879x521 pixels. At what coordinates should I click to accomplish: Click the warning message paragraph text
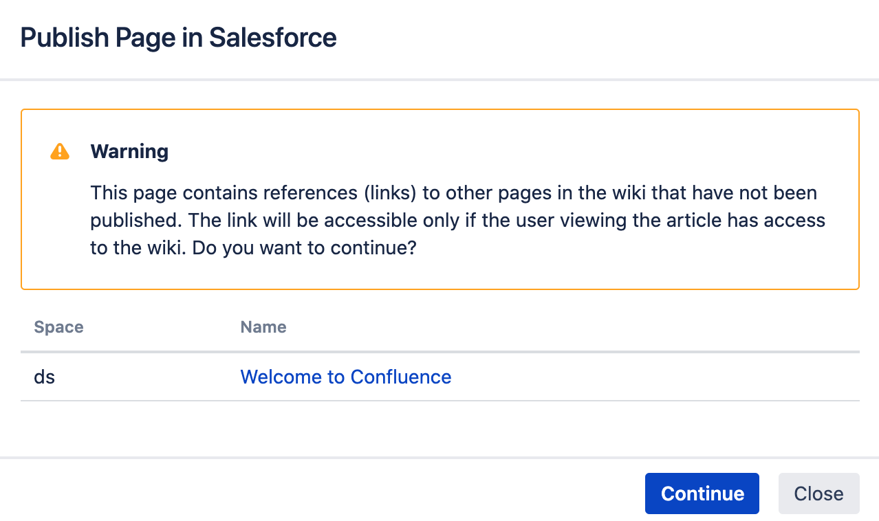pos(454,220)
